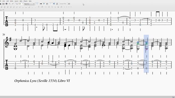The image size is (175, 98).
Task: Select the double flat accidental
Action: pyautogui.click(x=58, y=7)
